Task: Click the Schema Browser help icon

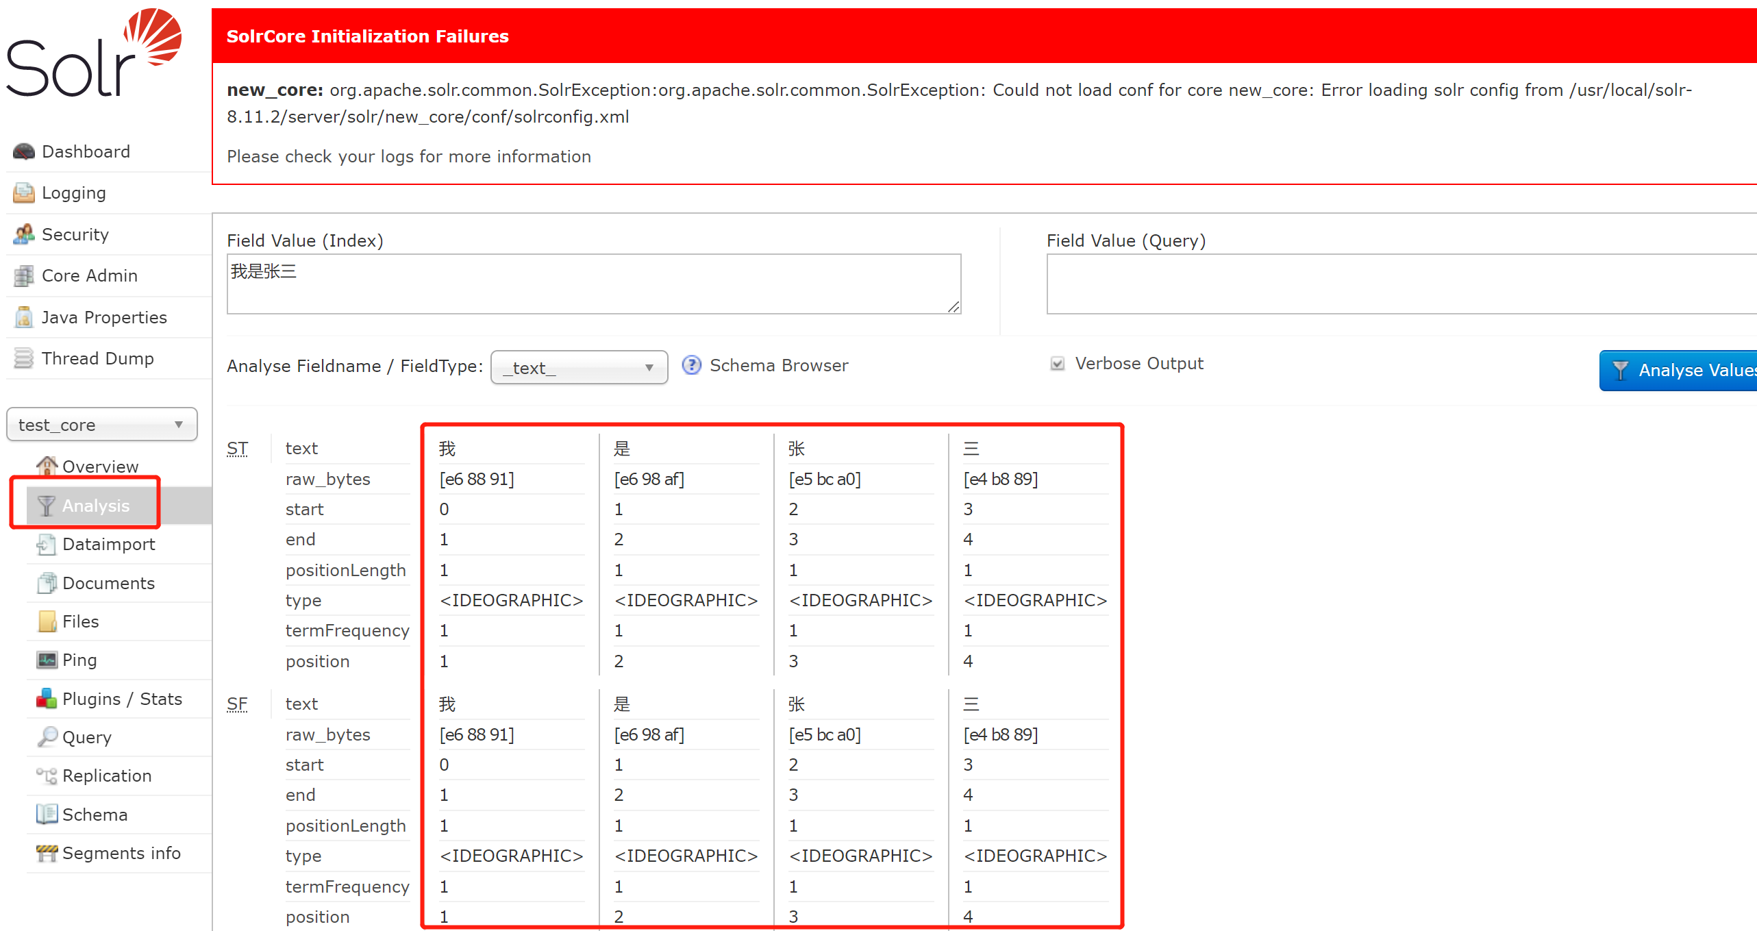Action: (691, 365)
